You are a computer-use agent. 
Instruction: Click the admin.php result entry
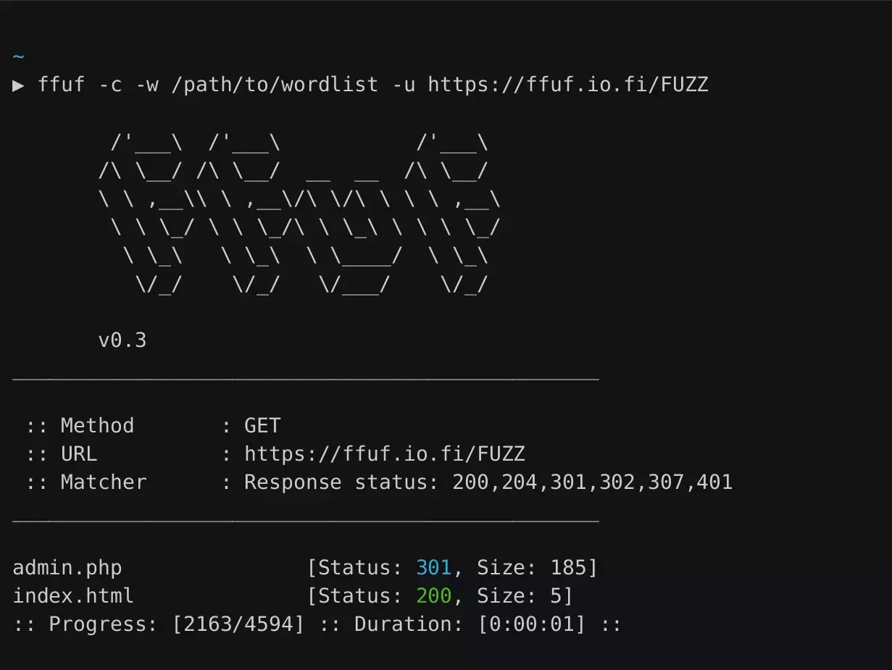[x=67, y=568]
